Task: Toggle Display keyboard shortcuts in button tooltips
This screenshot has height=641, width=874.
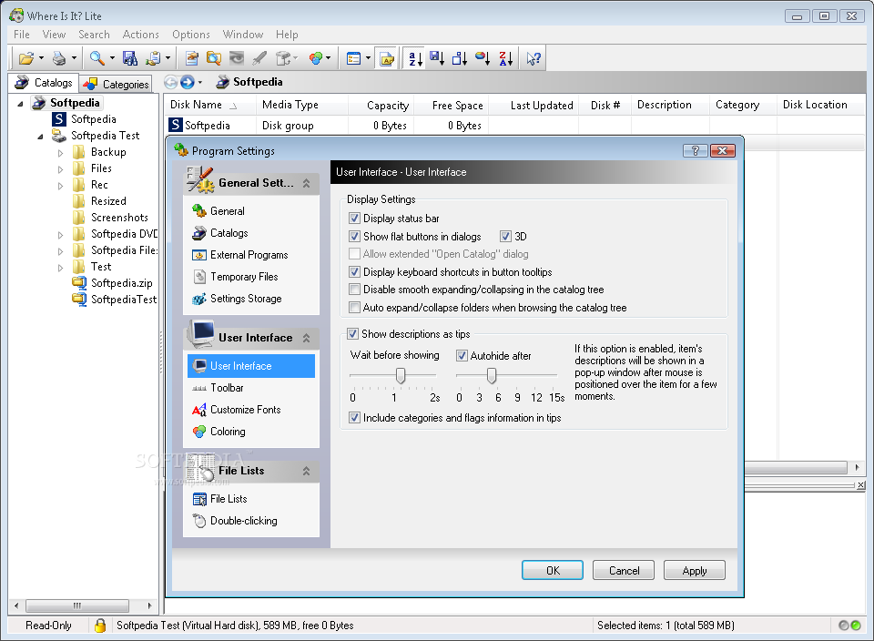Action: 354,272
